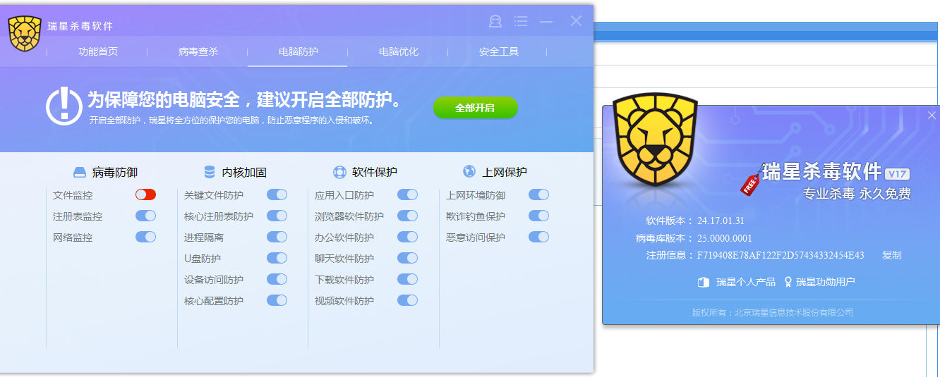Click the Rising lion logo in title bar
Viewport: 940px width, 377px height.
tap(25, 33)
